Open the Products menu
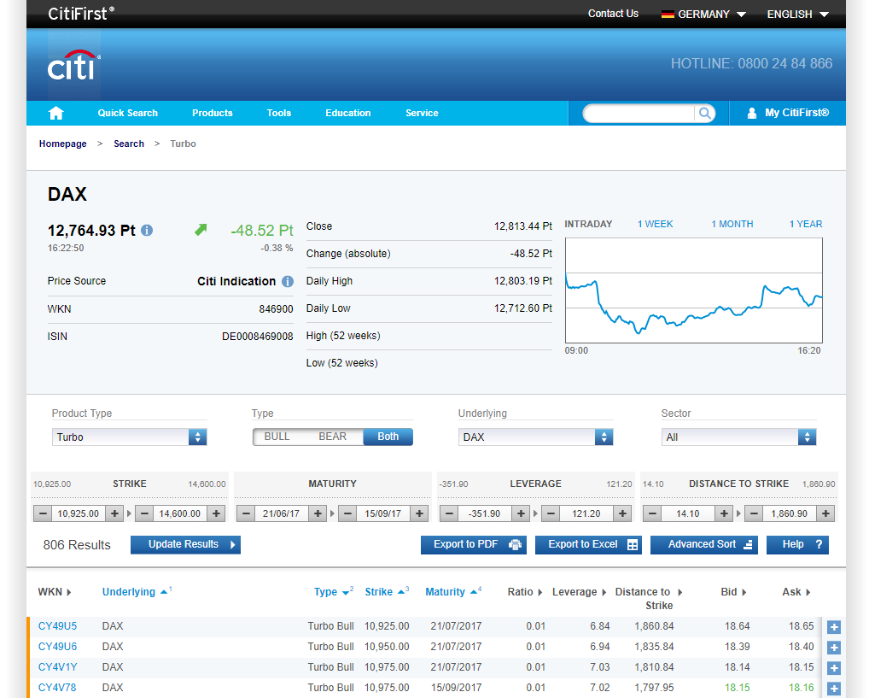 213,113
